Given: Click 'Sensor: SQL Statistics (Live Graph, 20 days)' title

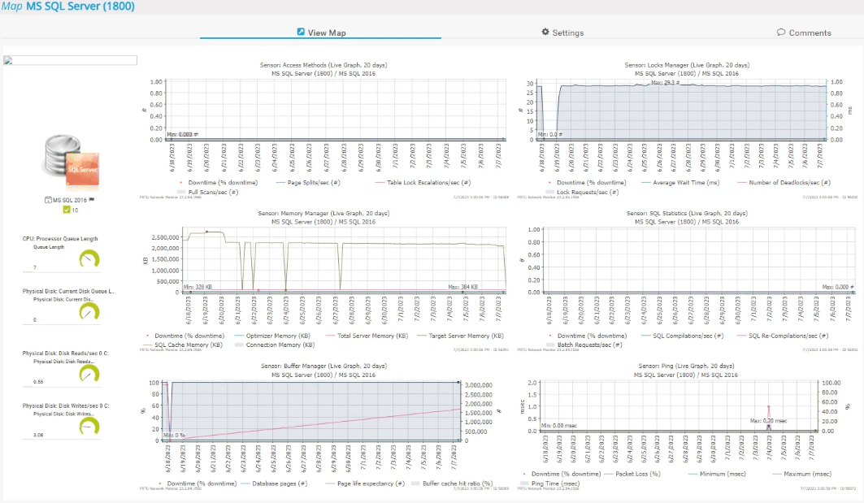Looking at the screenshot, I should point(687,213).
